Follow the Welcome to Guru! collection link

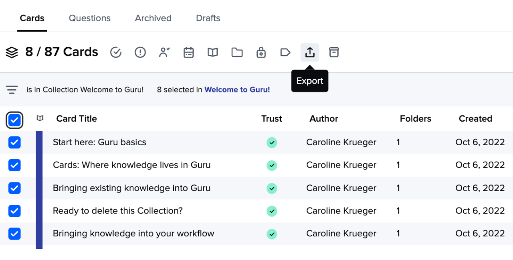pos(237,90)
